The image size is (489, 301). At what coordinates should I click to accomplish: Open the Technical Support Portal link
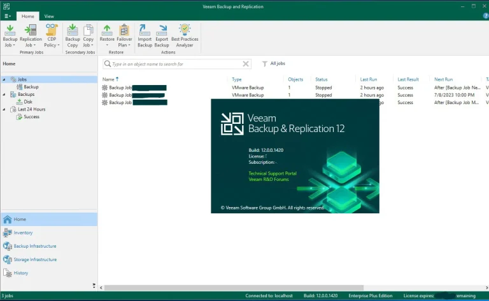[273, 173]
